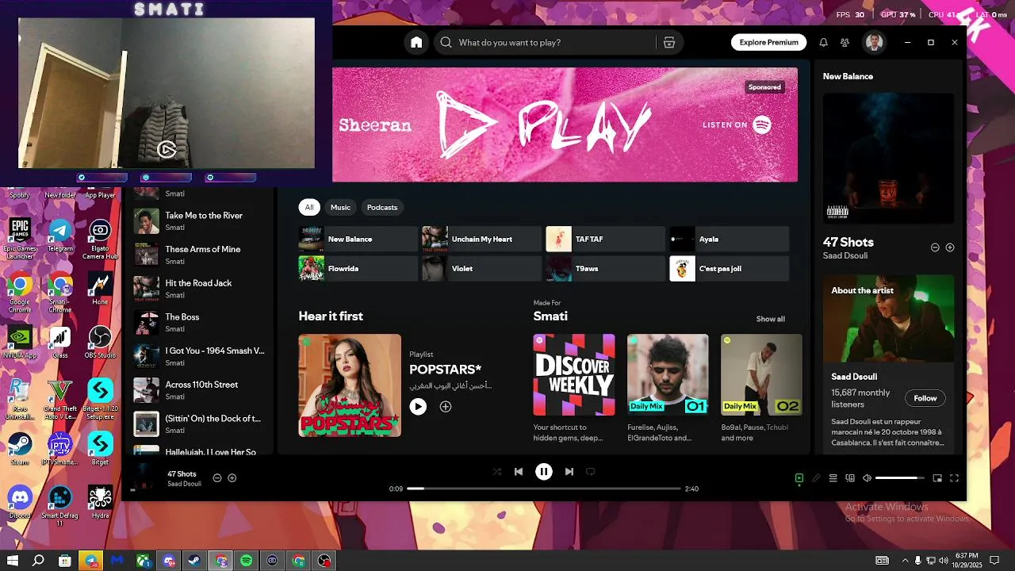Image resolution: width=1015 pixels, height=571 pixels.
Task: Click the Explore Premium button
Action: click(x=768, y=43)
